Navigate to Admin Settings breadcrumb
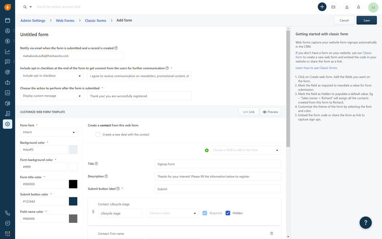This screenshot has width=382, height=239. coord(33,20)
